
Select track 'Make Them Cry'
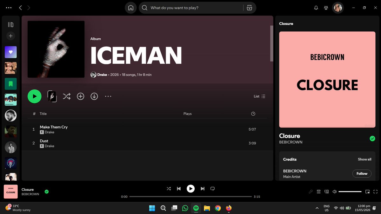click(54, 127)
